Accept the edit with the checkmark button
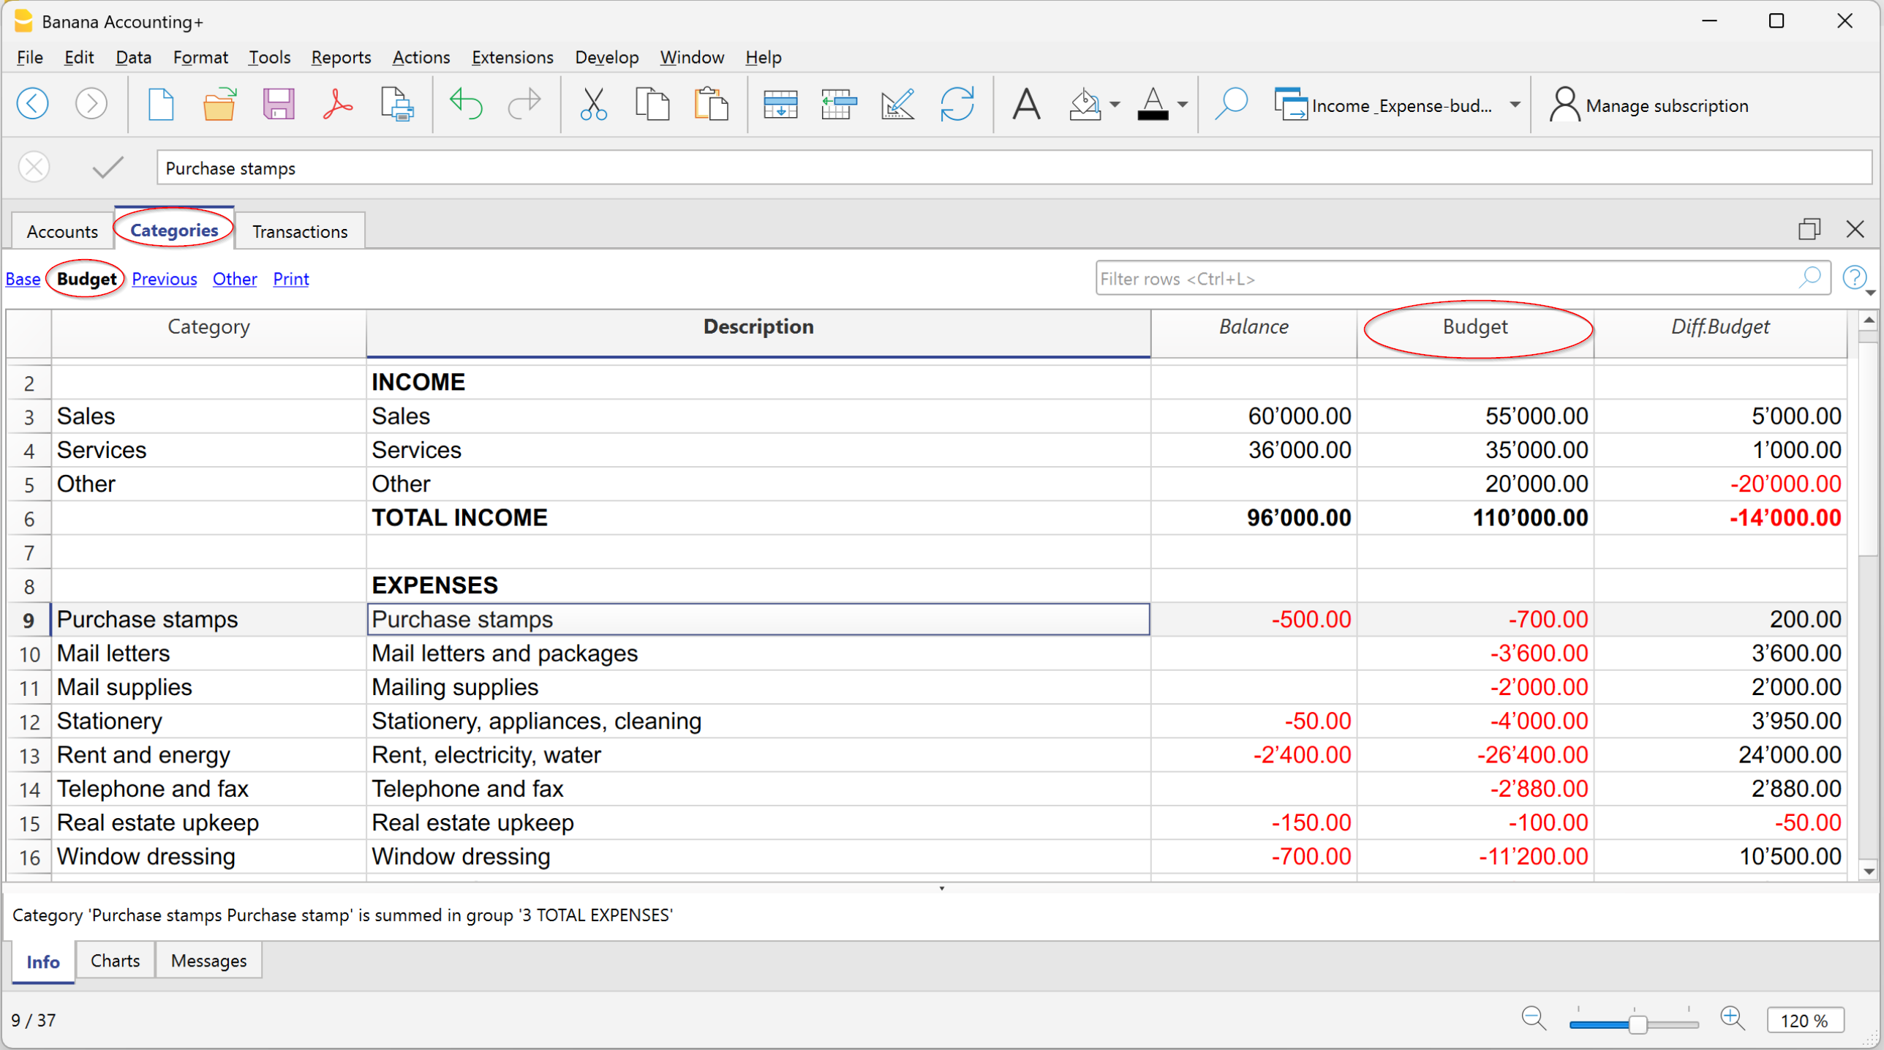The width and height of the screenshot is (1884, 1050). 108,168
